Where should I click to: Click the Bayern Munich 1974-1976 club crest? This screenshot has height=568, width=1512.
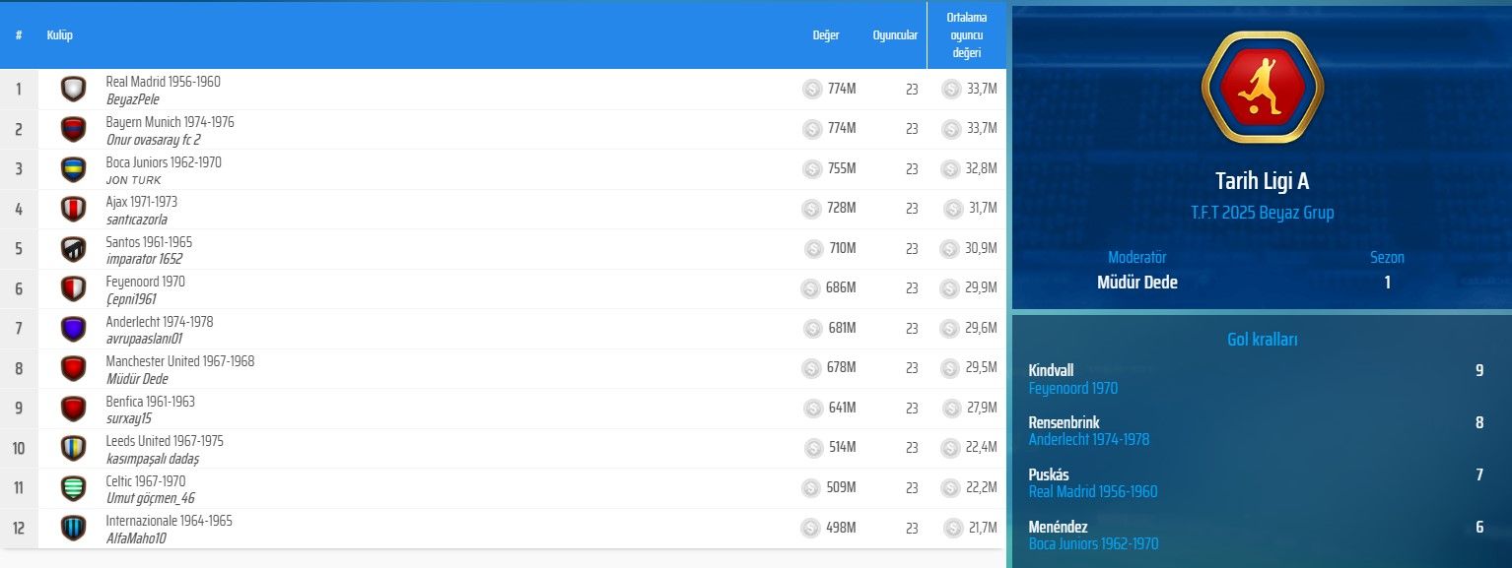click(x=73, y=129)
